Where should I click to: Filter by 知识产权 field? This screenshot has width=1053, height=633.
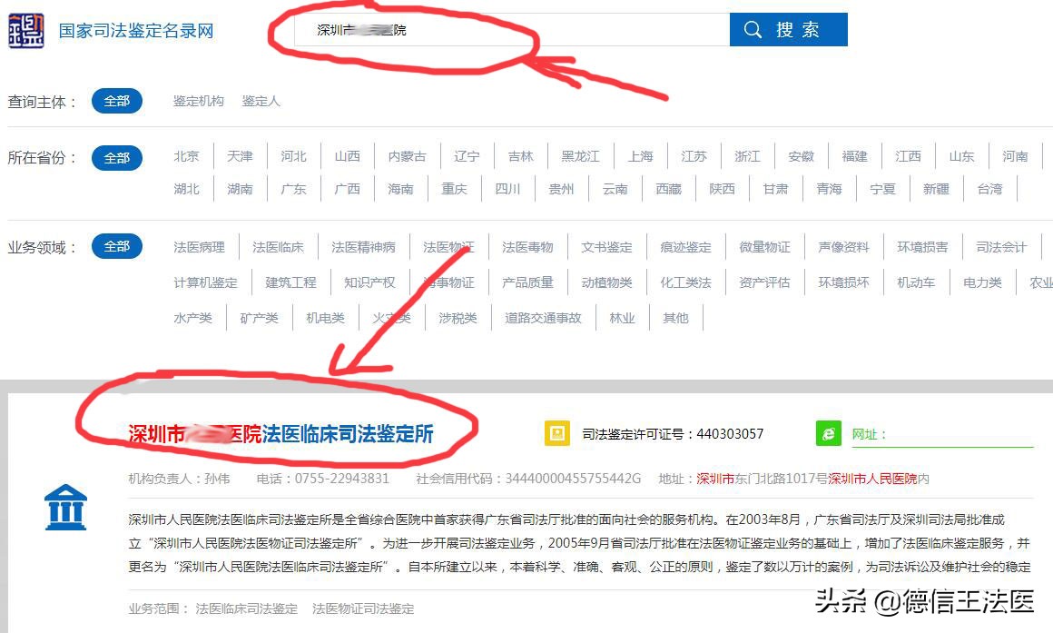point(370,283)
